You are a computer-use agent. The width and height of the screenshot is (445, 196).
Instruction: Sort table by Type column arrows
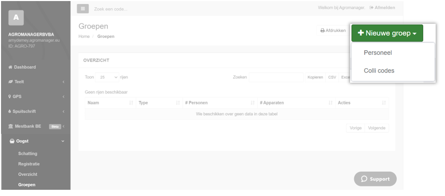click(178, 103)
